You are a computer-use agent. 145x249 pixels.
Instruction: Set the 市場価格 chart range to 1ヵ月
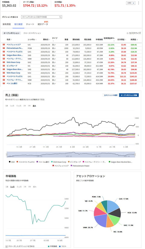(12, 187)
